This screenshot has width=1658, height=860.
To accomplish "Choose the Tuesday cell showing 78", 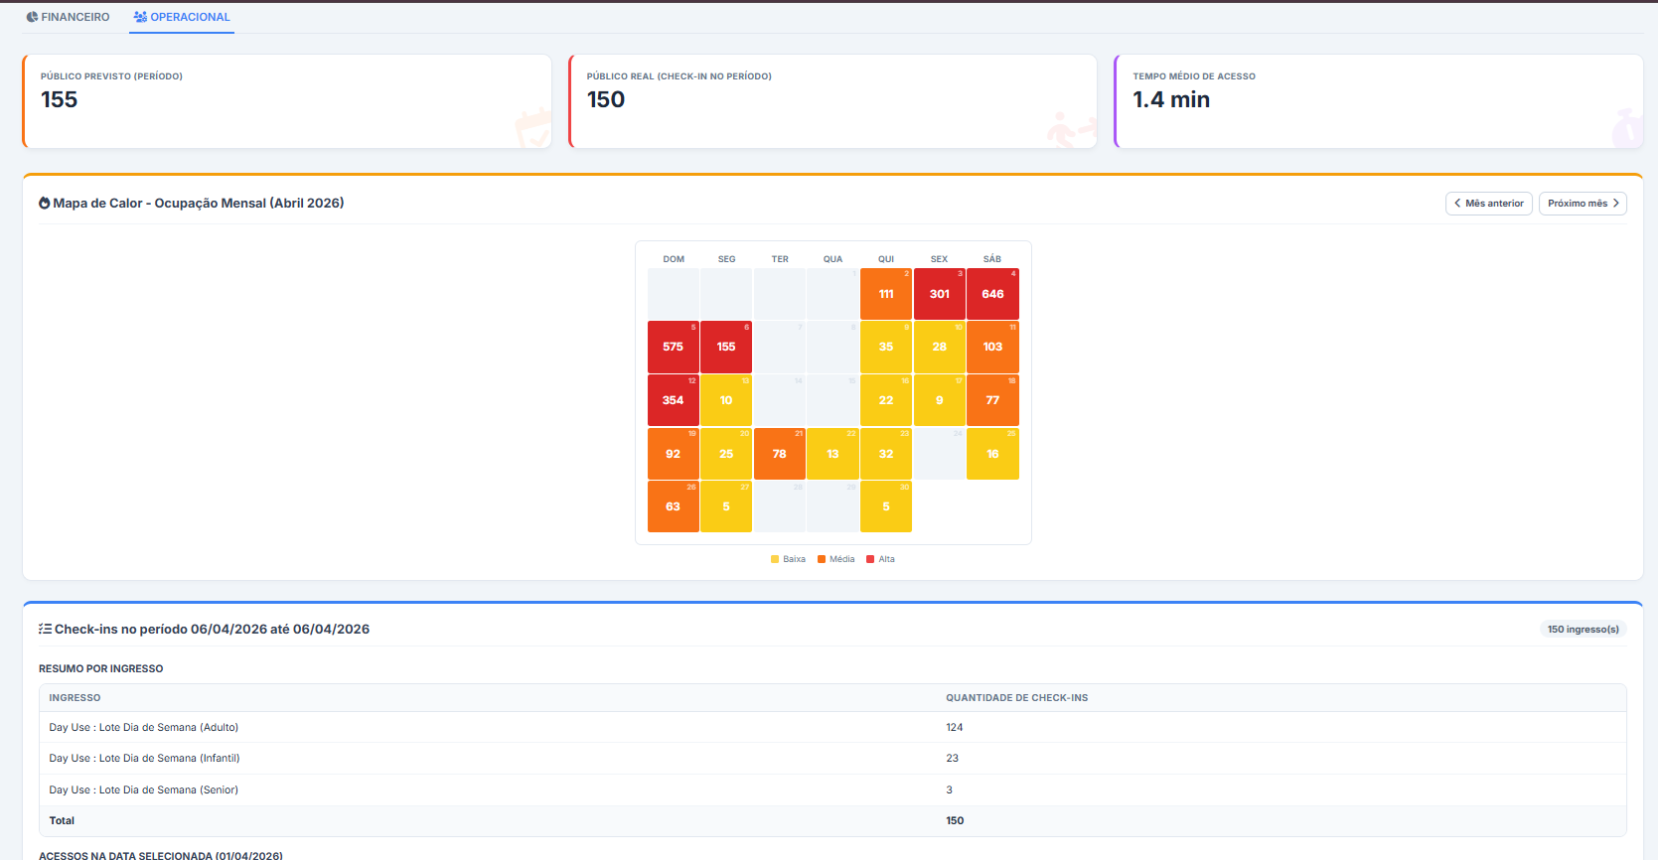I will tap(779, 454).
